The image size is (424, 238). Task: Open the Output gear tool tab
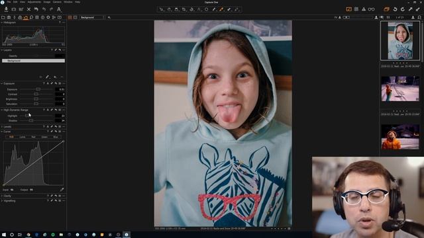pos(48,17)
